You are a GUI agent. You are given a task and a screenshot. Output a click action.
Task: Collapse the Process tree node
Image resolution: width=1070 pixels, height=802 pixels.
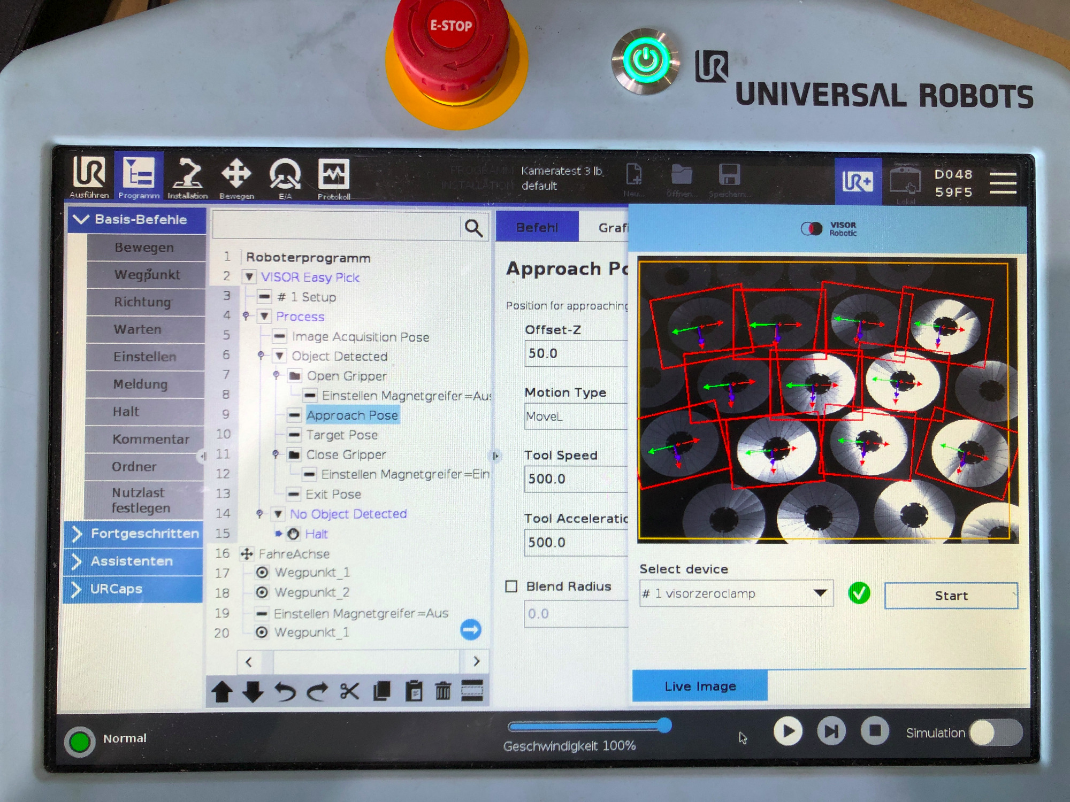264,316
